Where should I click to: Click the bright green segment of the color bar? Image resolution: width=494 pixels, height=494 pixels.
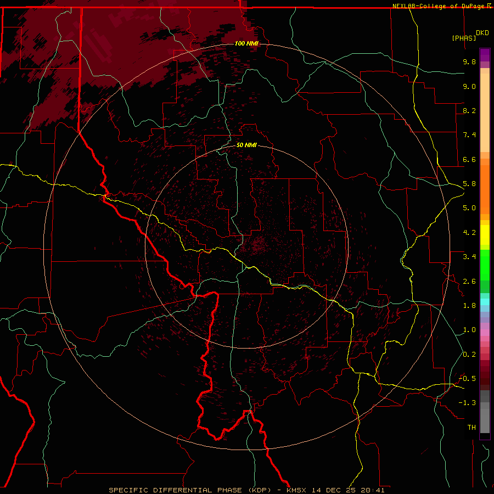point(485,265)
